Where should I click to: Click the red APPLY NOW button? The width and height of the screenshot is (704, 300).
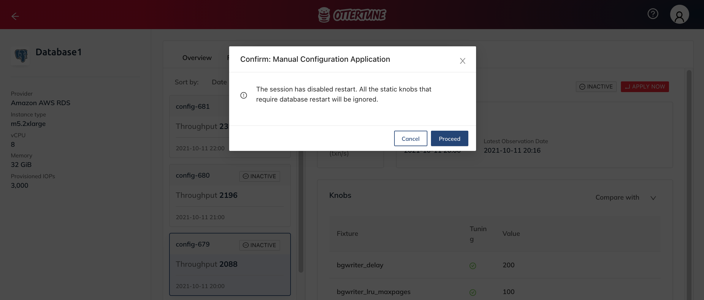645,87
